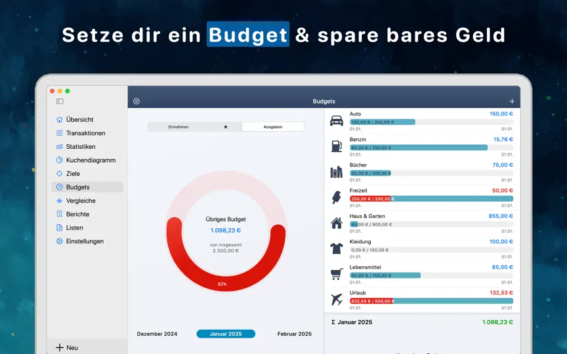Click the Neu button label
567x354 pixels.
click(72, 347)
